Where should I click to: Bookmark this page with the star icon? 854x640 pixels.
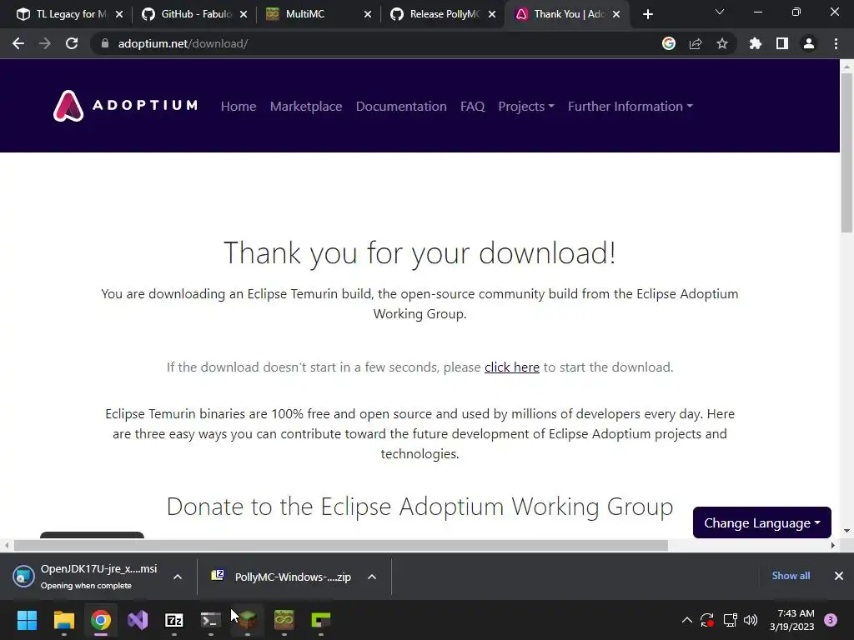(x=722, y=43)
